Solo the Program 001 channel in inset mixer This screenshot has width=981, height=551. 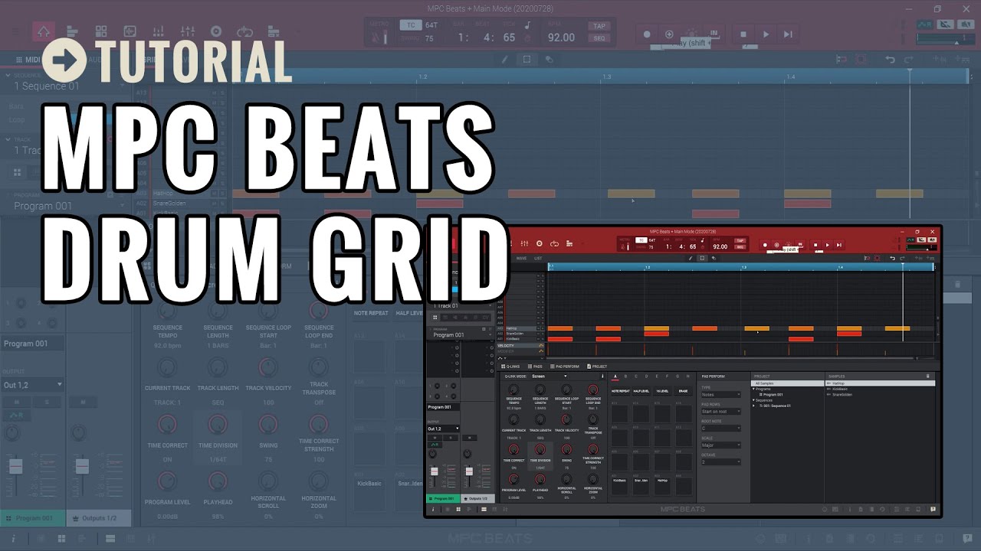click(451, 438)
